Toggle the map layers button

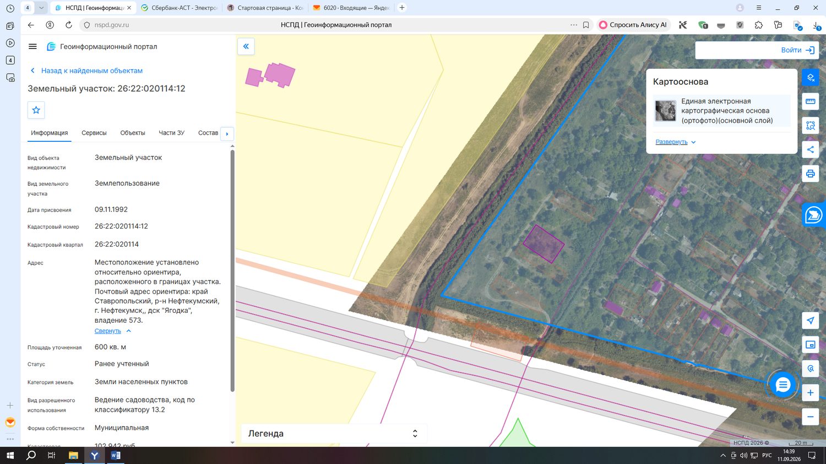[x=811, y=78]
